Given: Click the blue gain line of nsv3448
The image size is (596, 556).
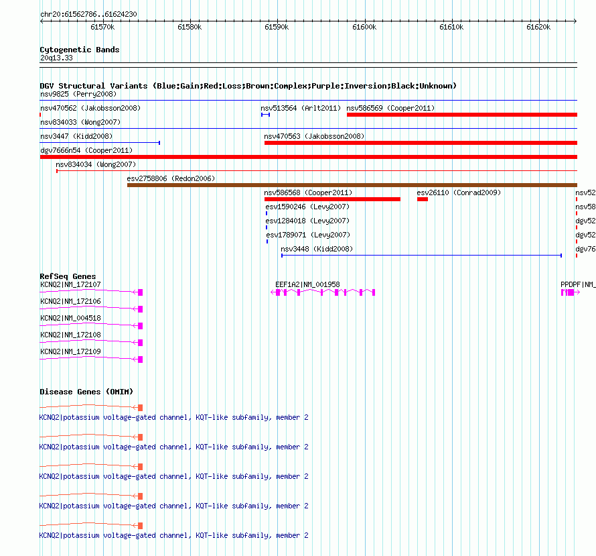Looking at the screenshot, I should tap(421, 256).
